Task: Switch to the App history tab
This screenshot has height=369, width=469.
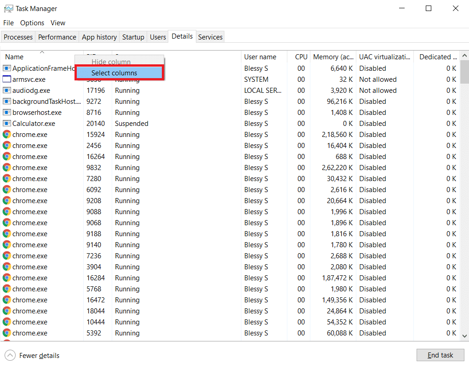Action: pyautogui.click(x=99, y=37)
